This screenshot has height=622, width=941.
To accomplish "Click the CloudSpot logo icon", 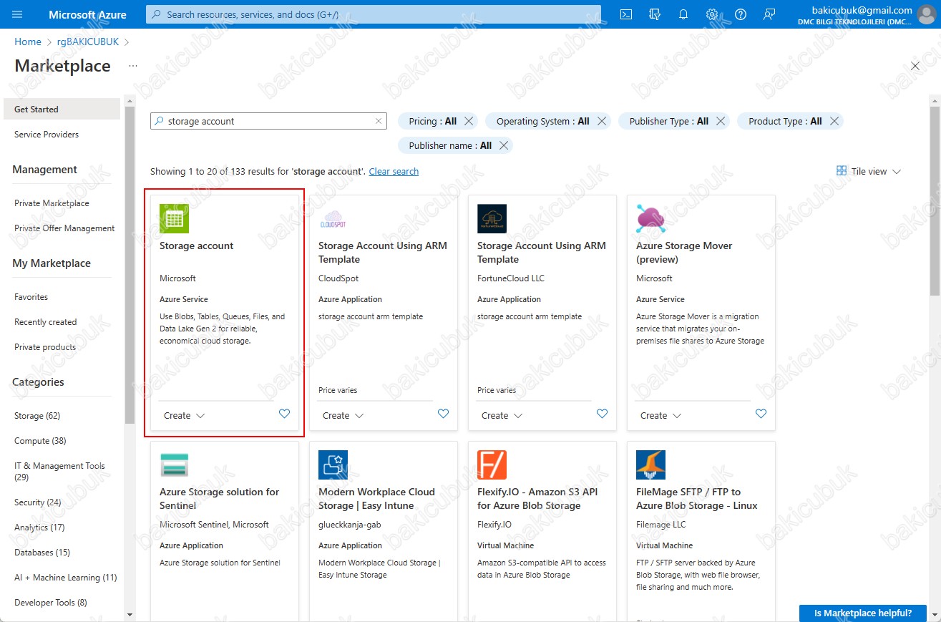I will pyautogui.click(x=333, y=219).
